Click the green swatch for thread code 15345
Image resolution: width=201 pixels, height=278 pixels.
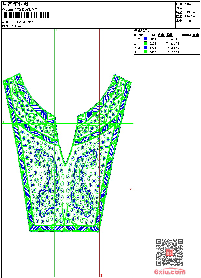(x=145, y=52)
